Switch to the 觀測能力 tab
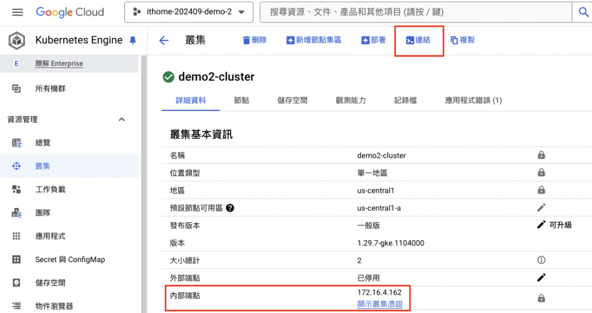Image resolution: width=592 pixels, height=313 pixels. coord(351,100)
